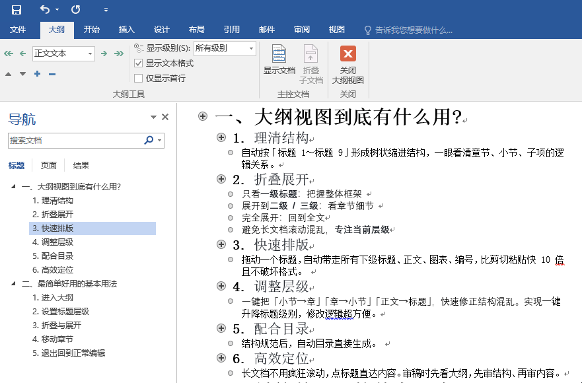Enable the 仅显示首行 checkbox
Screen dimensions: 582x383
tap(137, 78)
